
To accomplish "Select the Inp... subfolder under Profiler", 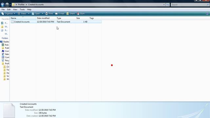I will [x=6, y=73].
